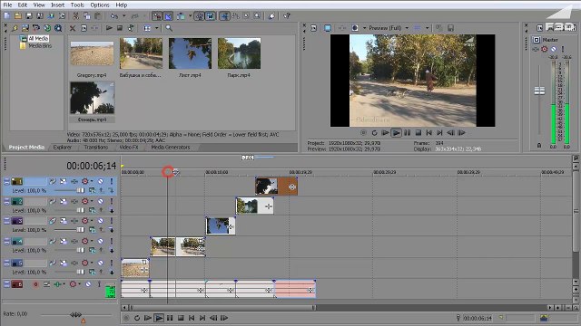This screenshot has height=326, width=581.
Task: Open Views dropdown arrow in Project Media
Action: (156, 28)
